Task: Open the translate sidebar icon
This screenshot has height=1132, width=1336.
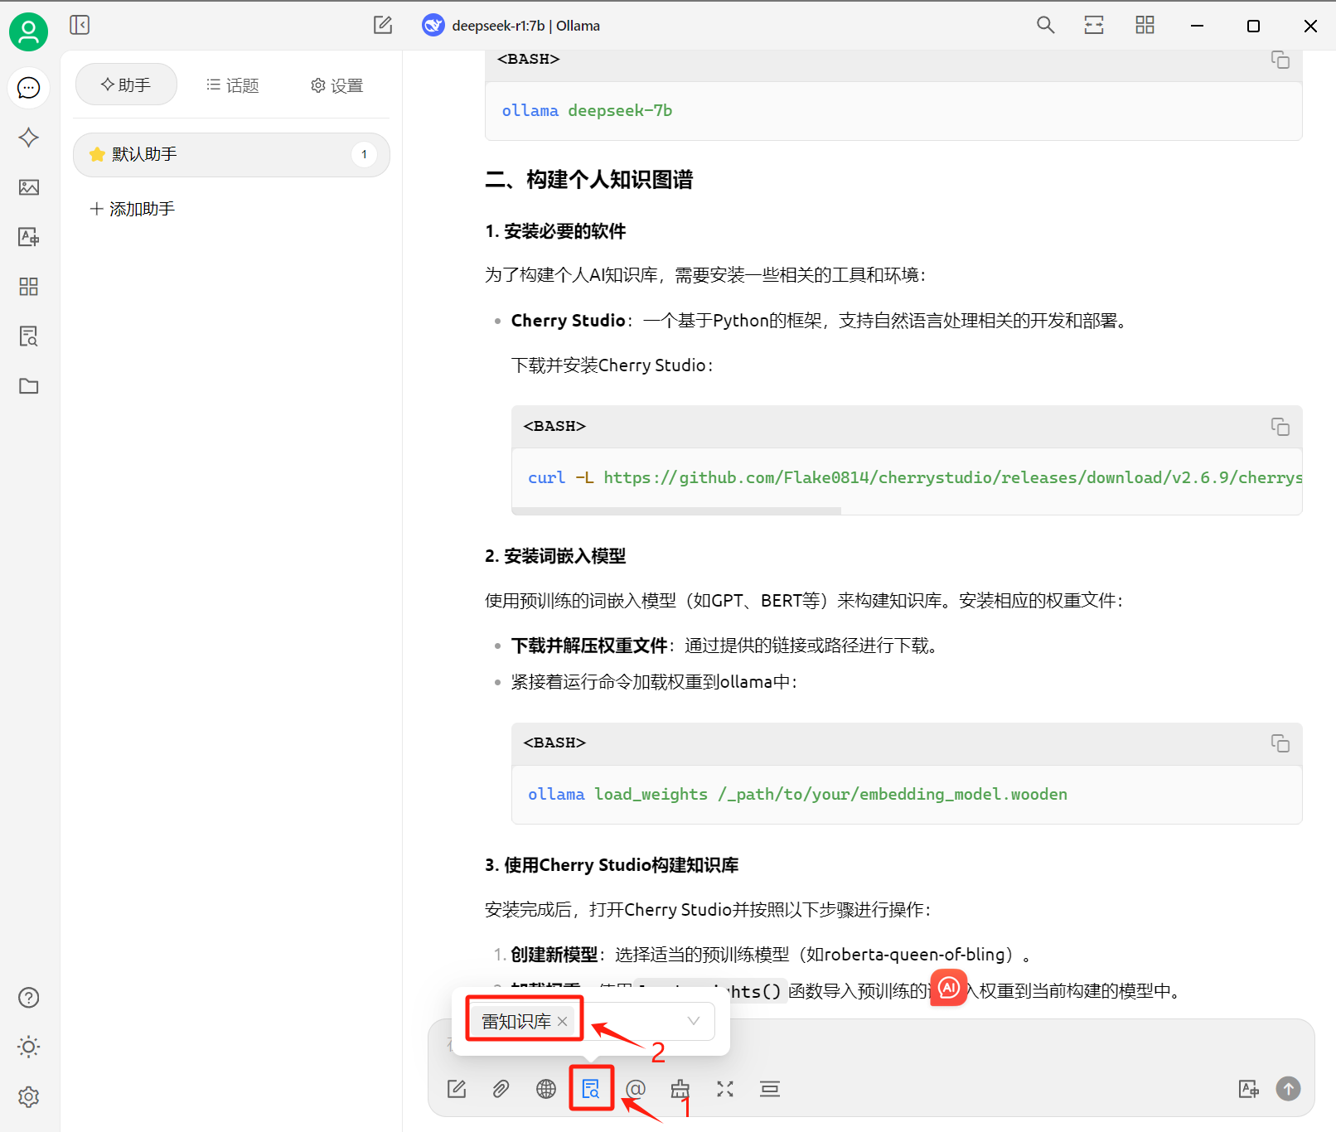Action: pyautogui.click(x=29, y=237)
